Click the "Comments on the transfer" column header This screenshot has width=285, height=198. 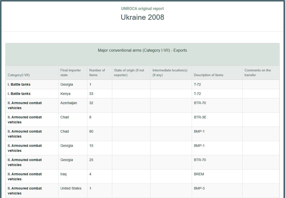[x=258, y=73]
